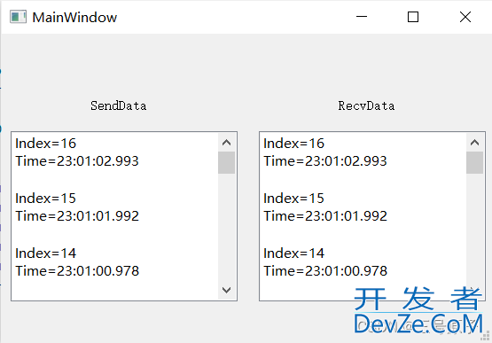Screen dimensions: 492x343
Task: Click the MainWindow application icon in title bar
Action: (18, 17)
